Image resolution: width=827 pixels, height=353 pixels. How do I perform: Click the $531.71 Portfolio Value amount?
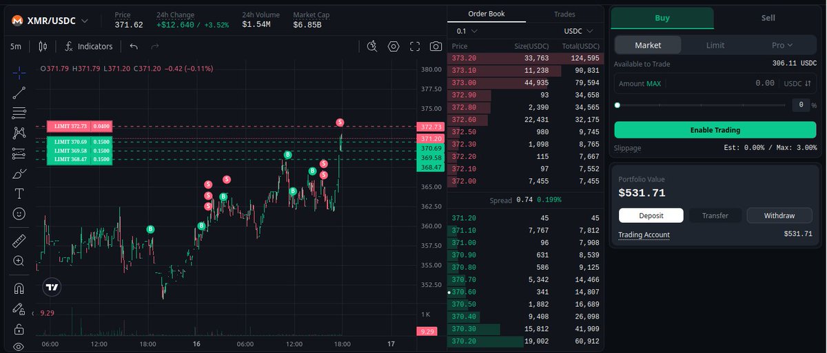coord(642,193)
